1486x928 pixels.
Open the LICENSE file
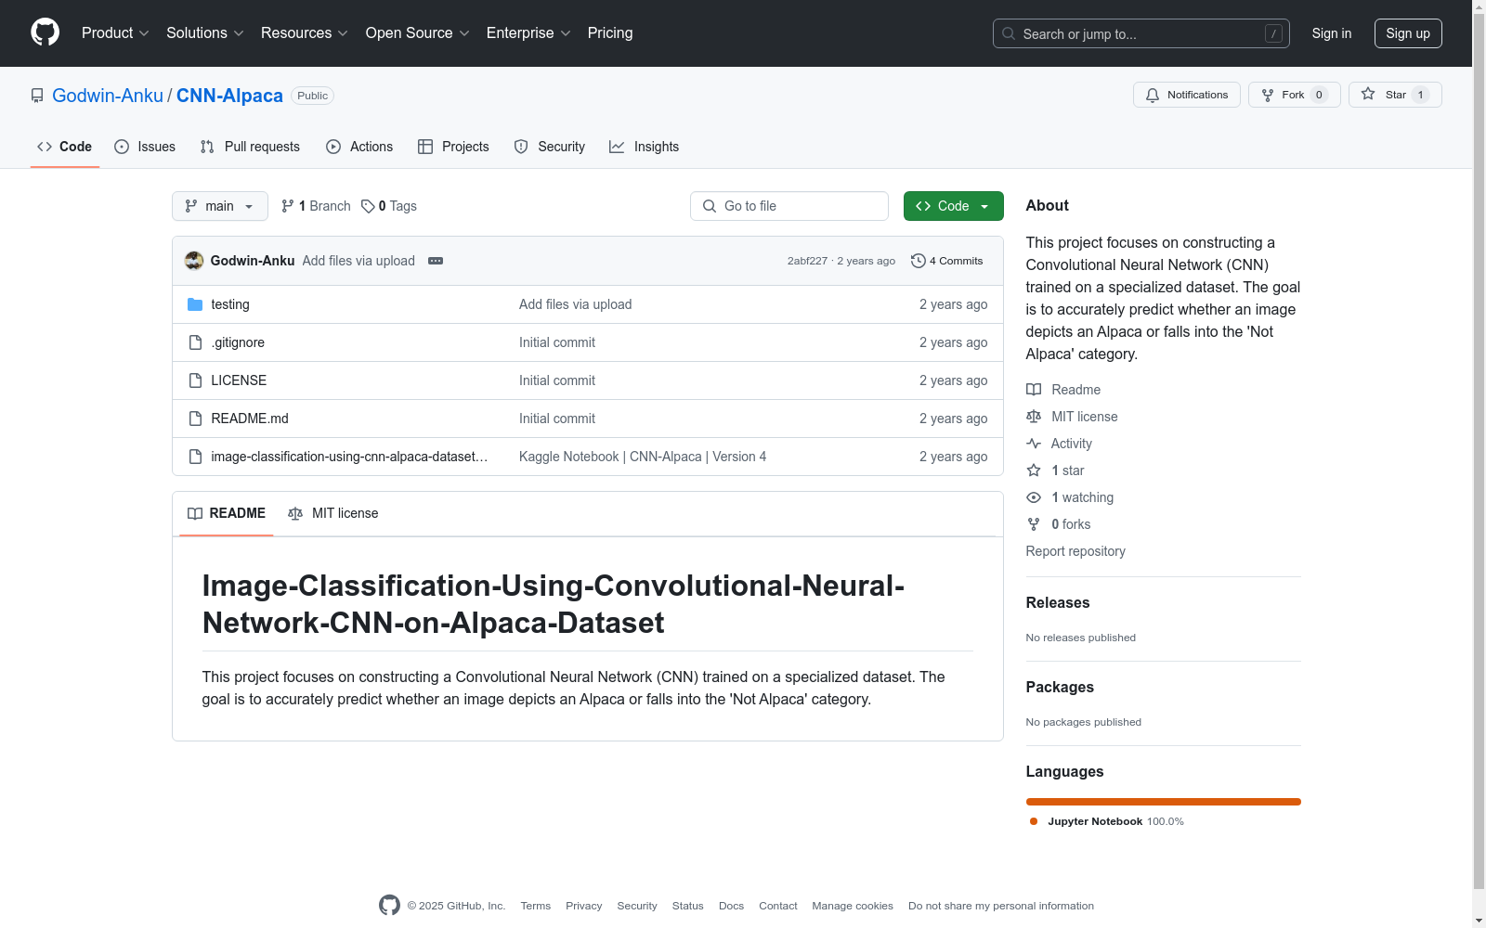pyautogui.click(x=239, y=380)
